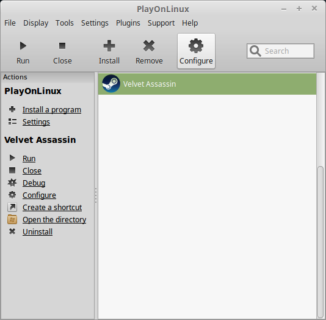Open the Display menu
This screenshot has width=326, height=320.
click(35, 23)
